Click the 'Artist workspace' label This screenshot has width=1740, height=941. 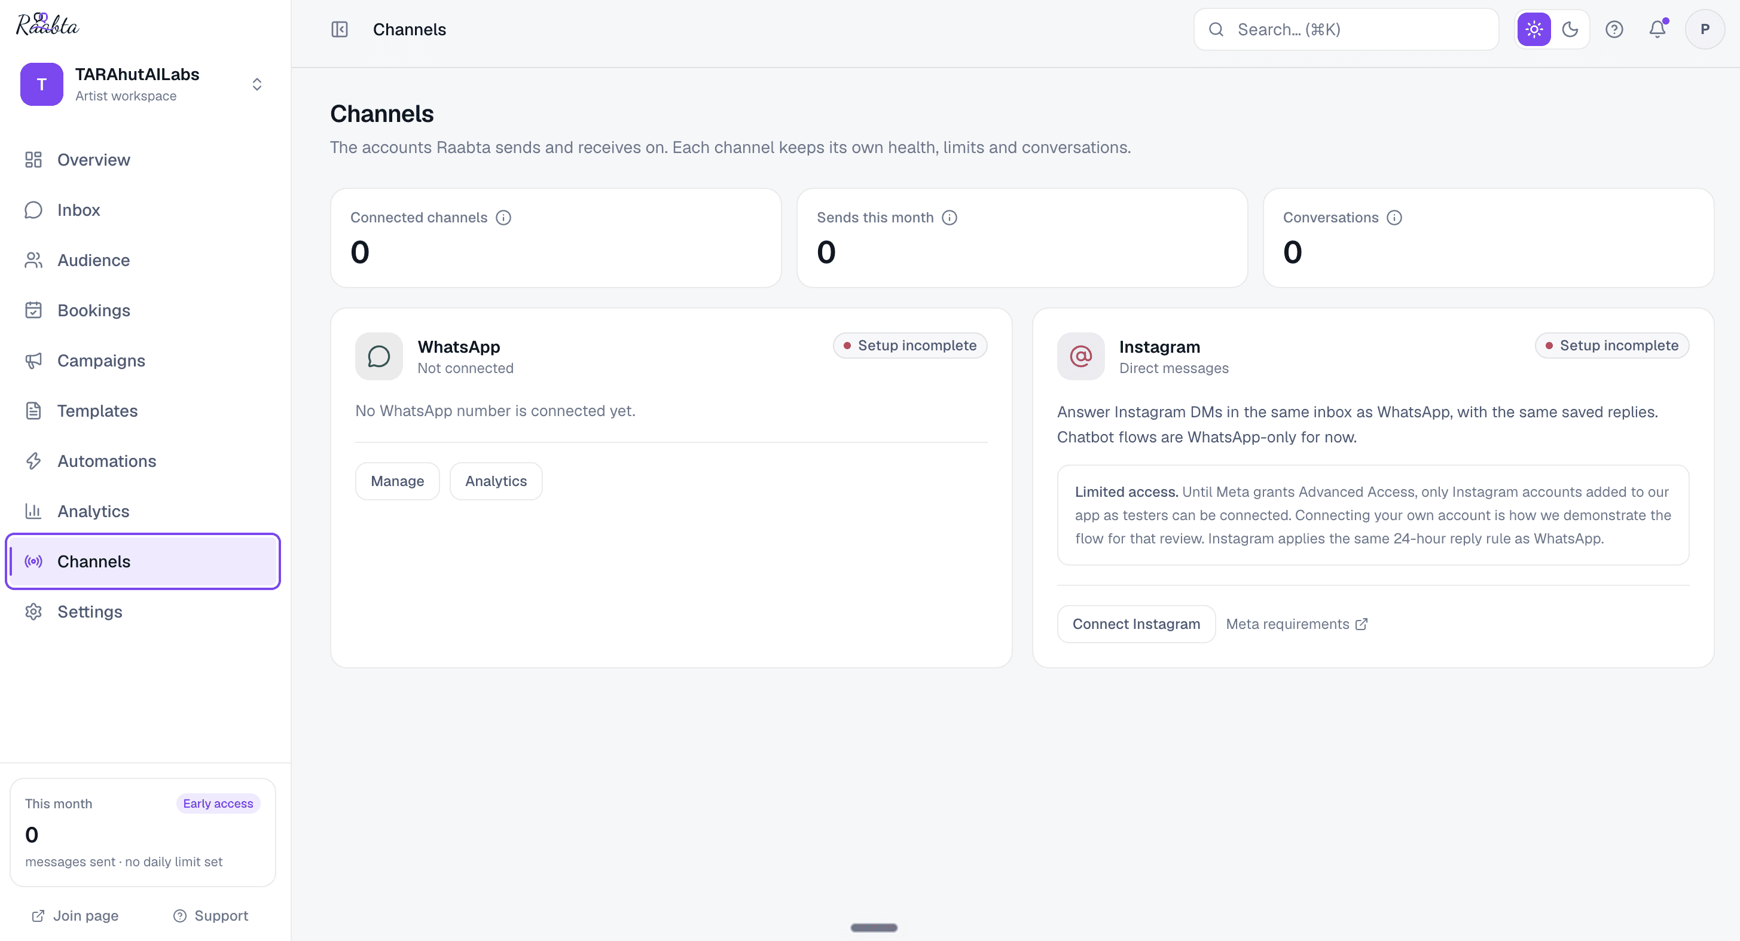(x=126, y=96)
